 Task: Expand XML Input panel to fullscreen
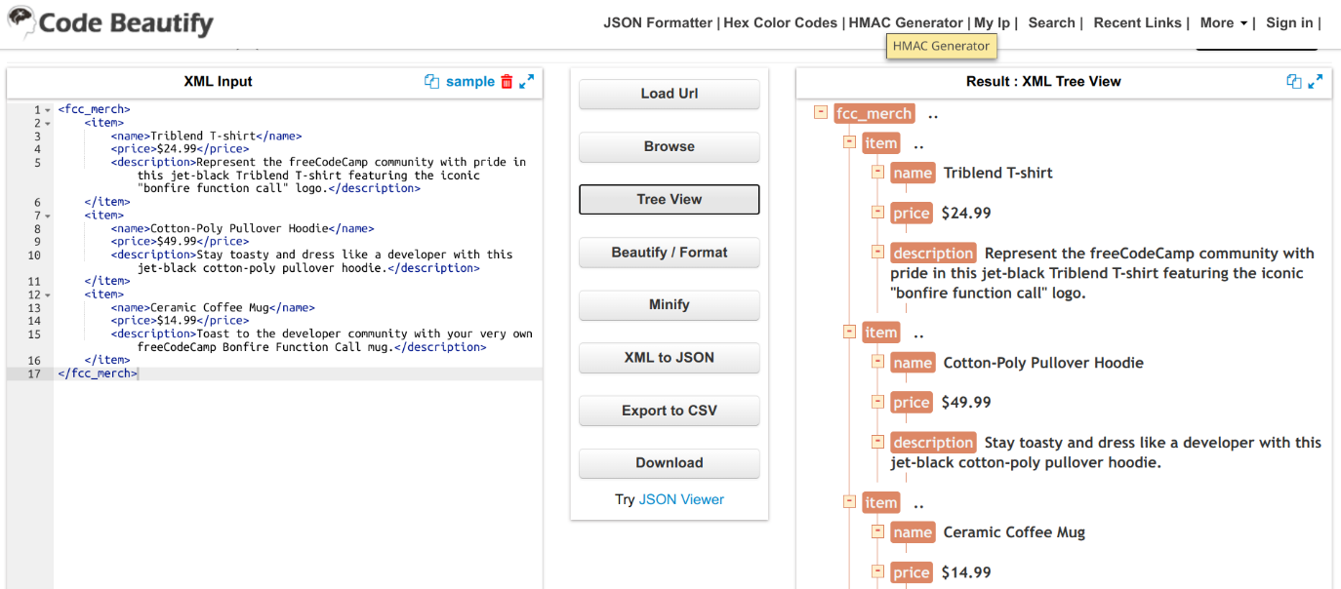pyautogui.click(x=527, y=82)
